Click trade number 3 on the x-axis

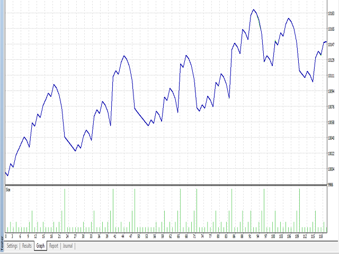[12, 237]
